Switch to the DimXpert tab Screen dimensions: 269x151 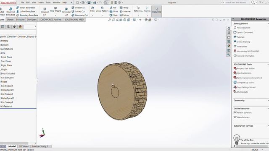point(32,20)
